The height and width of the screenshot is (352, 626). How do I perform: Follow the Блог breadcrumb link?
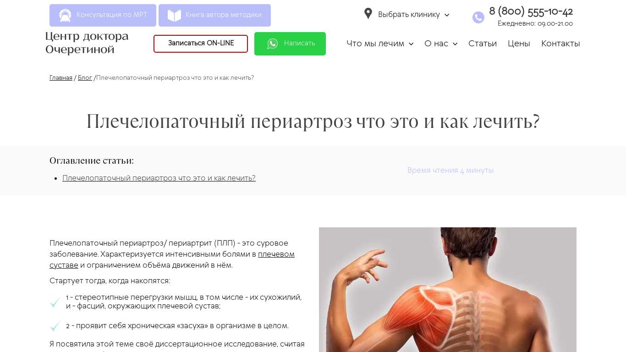click(85, 78)
